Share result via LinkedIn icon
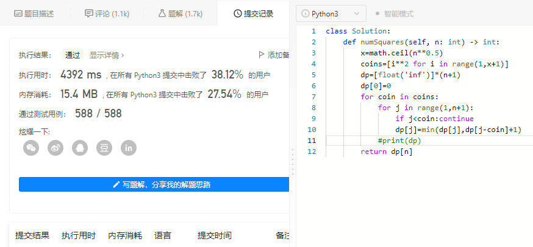 pos(129,148)
